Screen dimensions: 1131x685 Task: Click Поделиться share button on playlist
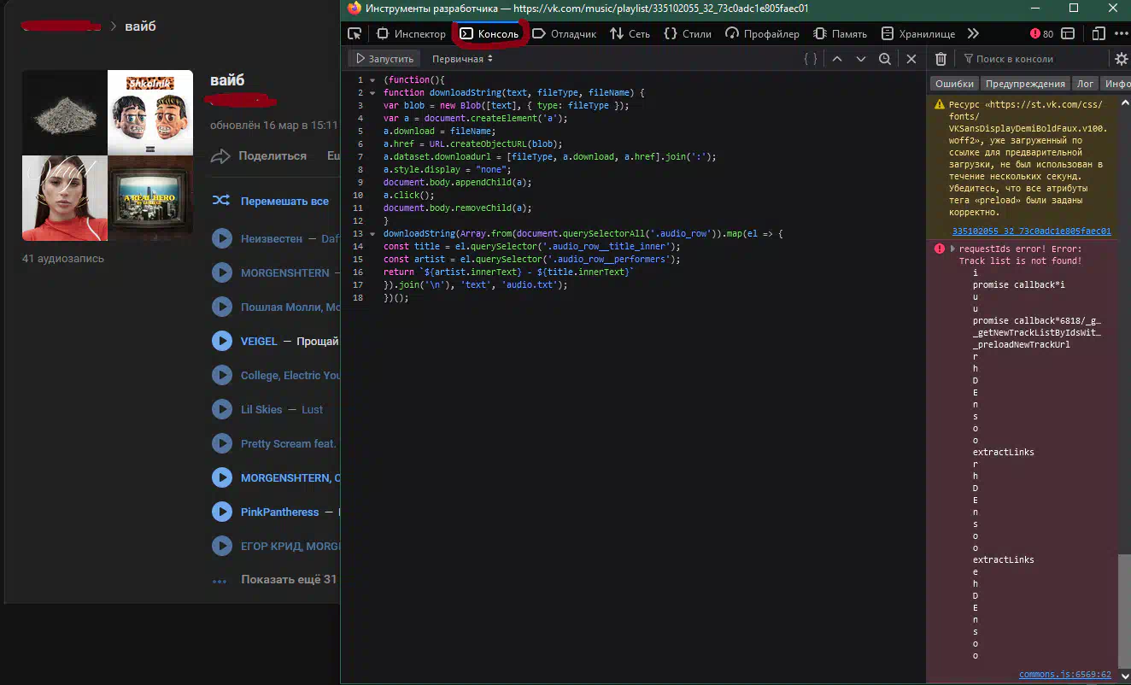coord(272,155)
